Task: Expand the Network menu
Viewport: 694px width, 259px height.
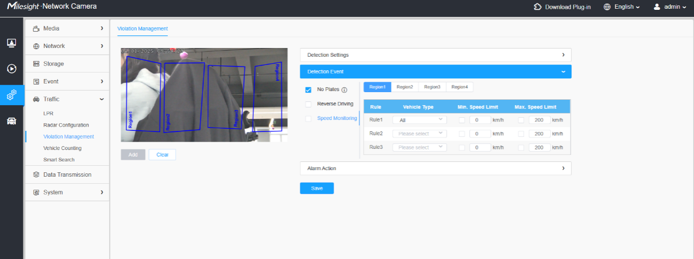Action: coord(102,46)
